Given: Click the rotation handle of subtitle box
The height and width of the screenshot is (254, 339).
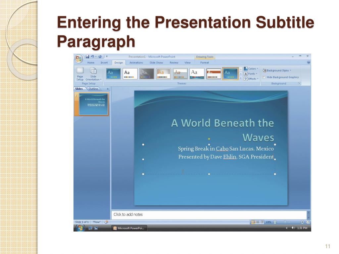Looking at the screenshot, I should click(x=209, y=139).
